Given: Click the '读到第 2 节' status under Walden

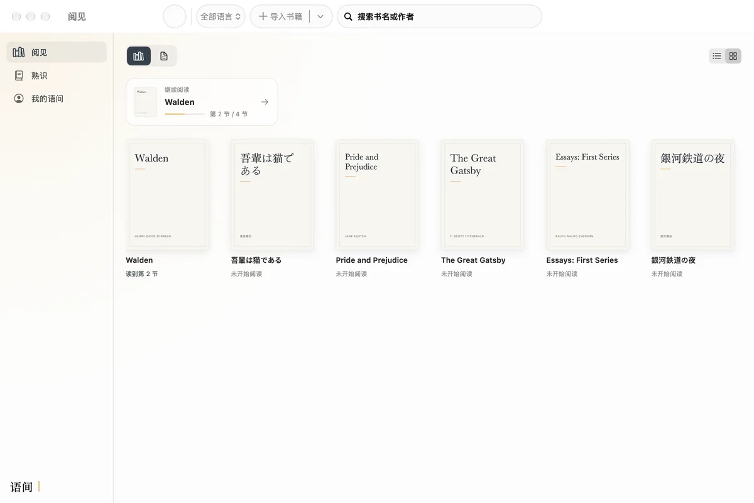Looking at the screenshot, I should pyautogui.click(x=142, y=274).
